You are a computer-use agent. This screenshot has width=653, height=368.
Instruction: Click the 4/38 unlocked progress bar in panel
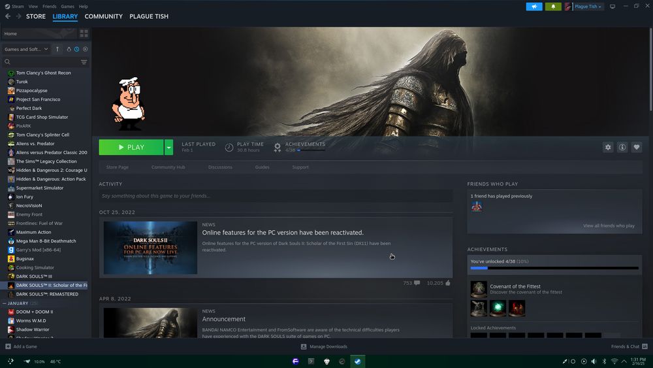pos(554,268)
